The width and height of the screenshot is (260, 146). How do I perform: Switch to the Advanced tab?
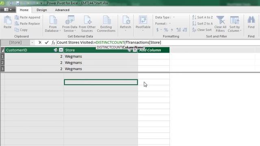(62, 10)
